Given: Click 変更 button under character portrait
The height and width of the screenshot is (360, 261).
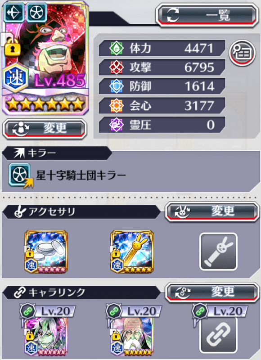Looking at the screenshot, I should pos(45,129).
